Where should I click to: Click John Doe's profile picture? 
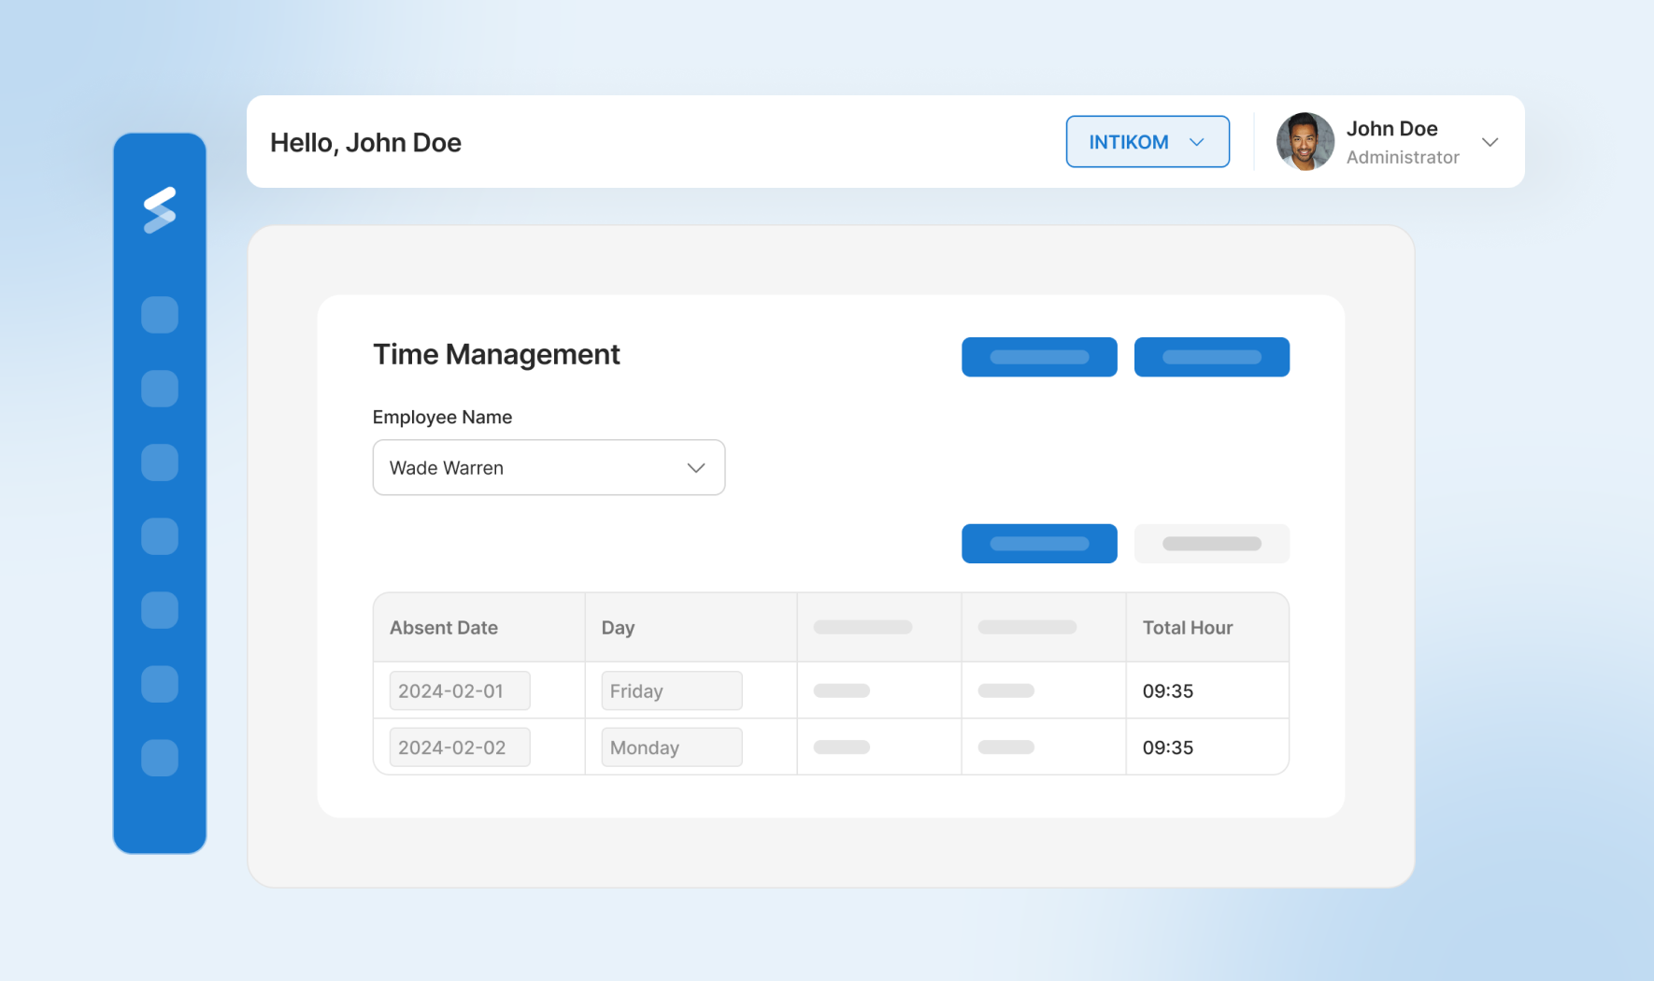pos(1305,141)
